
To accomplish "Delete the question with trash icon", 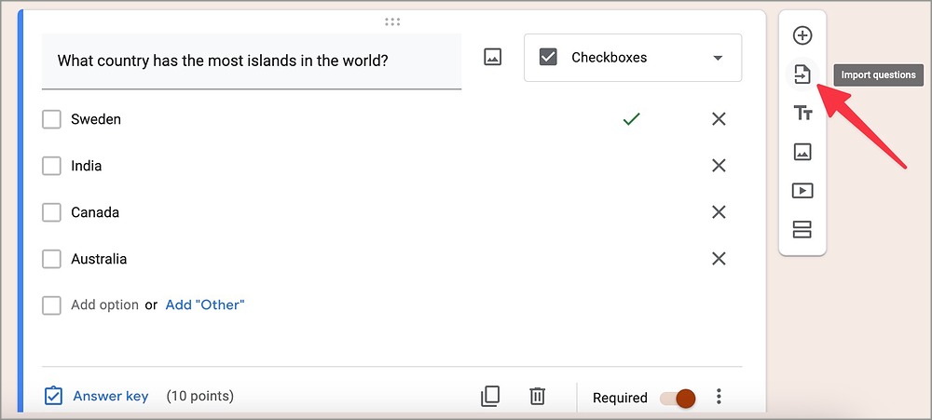I will [537, 397].
